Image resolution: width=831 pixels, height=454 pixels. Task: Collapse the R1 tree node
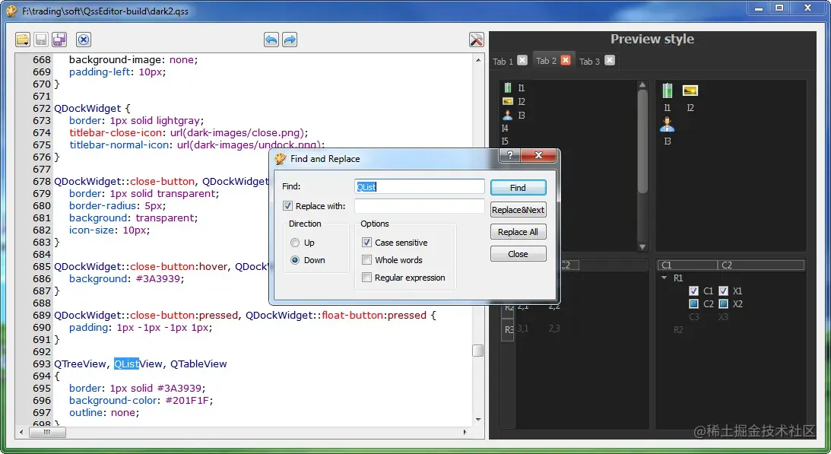pos(664,278)
